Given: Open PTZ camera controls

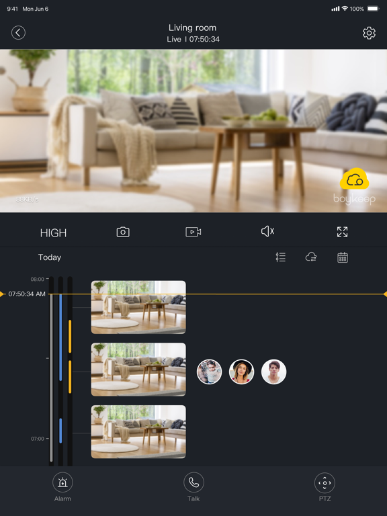Looking at the screenshot, I should click(x=325, y=487).
